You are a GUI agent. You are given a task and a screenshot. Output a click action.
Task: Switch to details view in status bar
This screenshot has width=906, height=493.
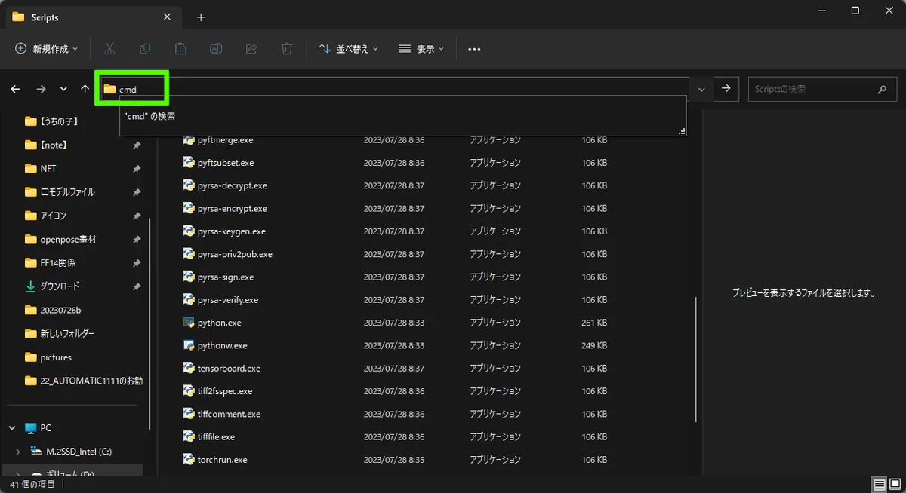(879, 484)
